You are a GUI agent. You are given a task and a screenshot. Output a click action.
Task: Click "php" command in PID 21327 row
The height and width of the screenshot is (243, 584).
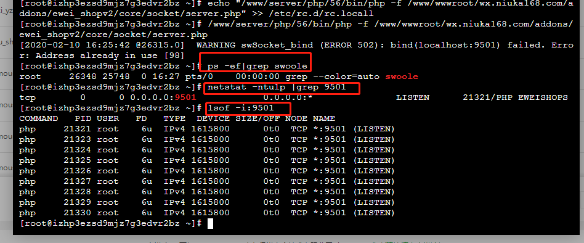click(x=27, y=181)
